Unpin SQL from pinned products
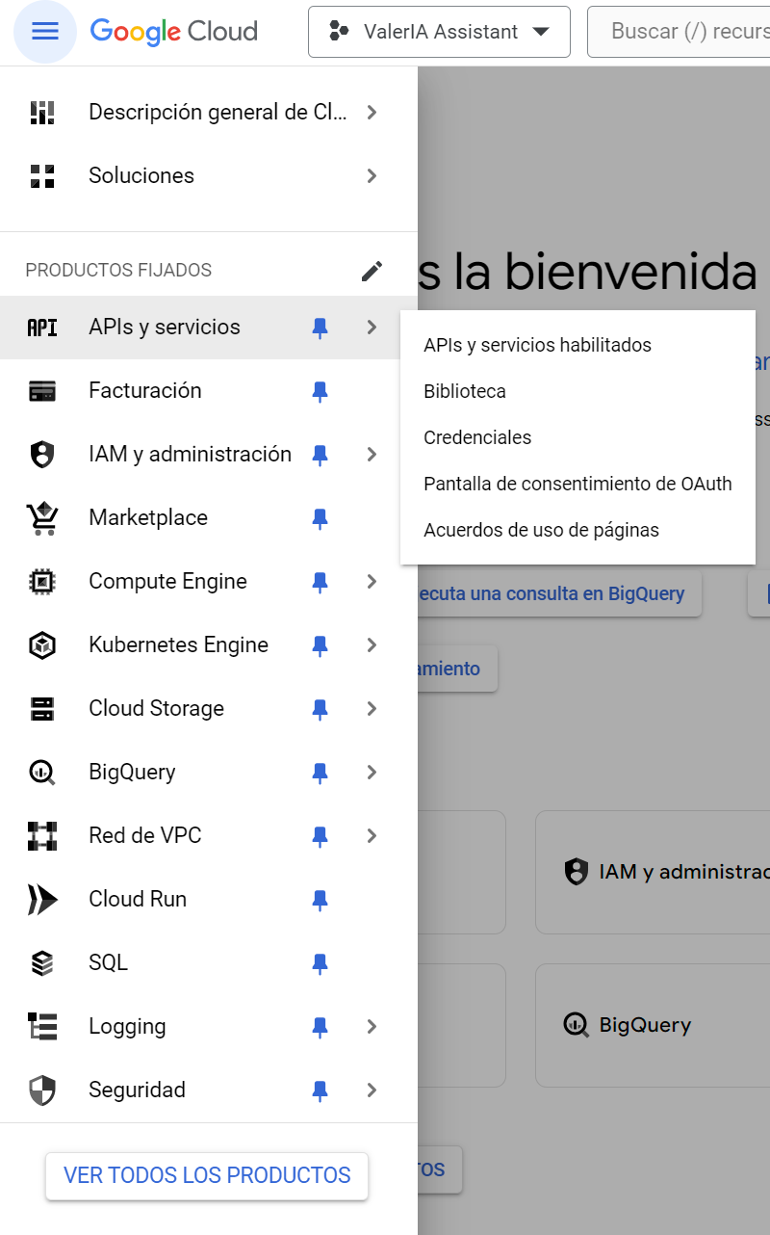The width and height of the screenshot is (770, 1235). click(321, 964)
